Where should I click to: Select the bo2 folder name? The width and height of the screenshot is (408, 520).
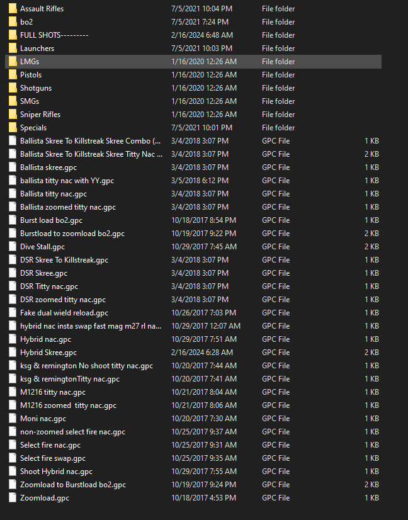tap(26, 22)
